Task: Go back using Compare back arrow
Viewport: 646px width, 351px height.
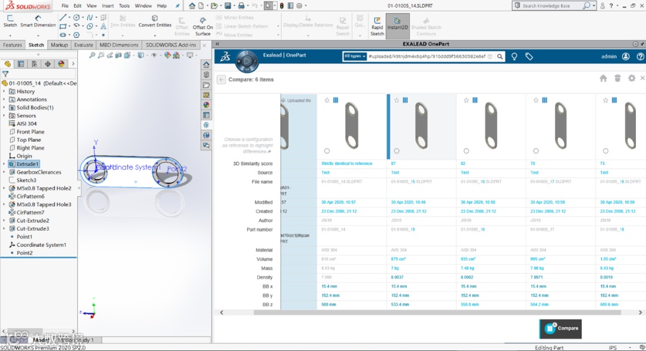Action: [221, 80]
